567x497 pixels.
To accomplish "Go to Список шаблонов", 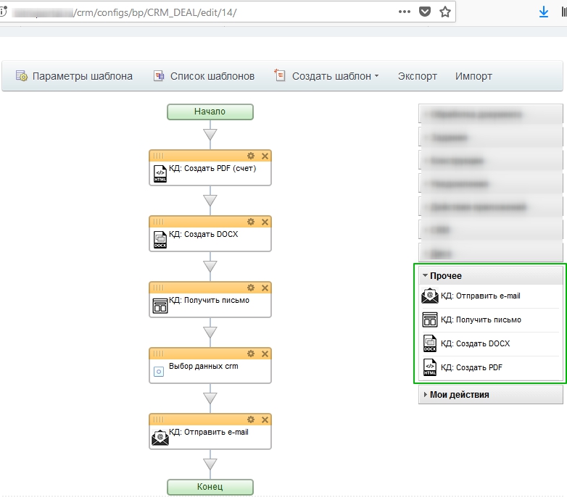I will point(204,76).
